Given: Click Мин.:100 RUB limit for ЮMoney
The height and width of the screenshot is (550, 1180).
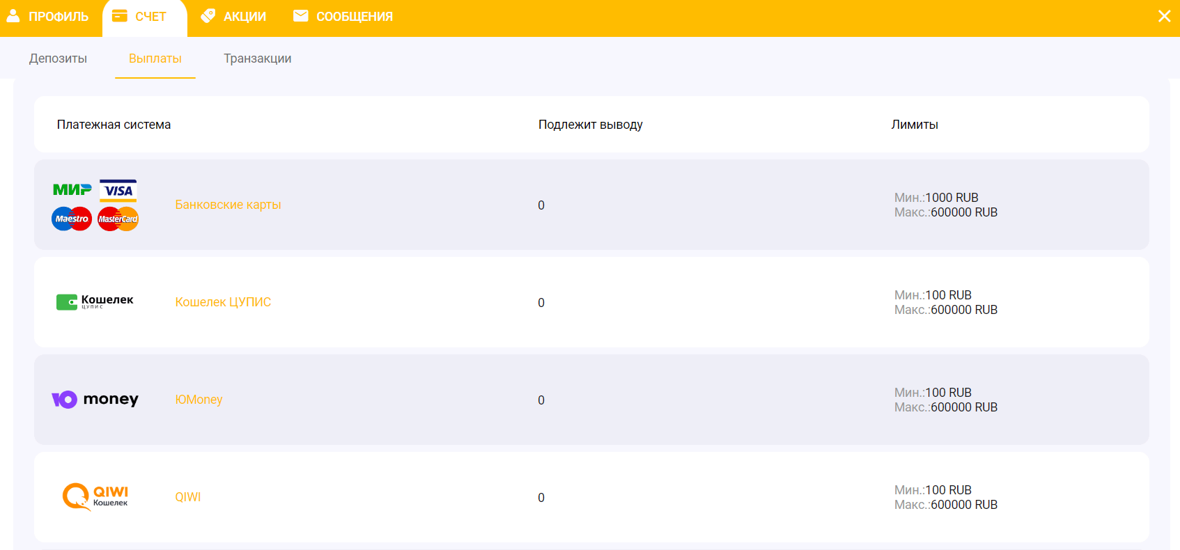Looking at the screenshot, I should point(933,393).
